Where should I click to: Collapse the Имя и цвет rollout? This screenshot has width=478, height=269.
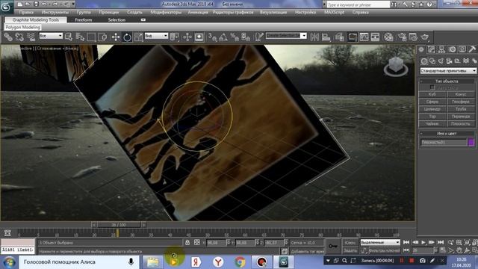pyautogui.click(x=447, y=134)
